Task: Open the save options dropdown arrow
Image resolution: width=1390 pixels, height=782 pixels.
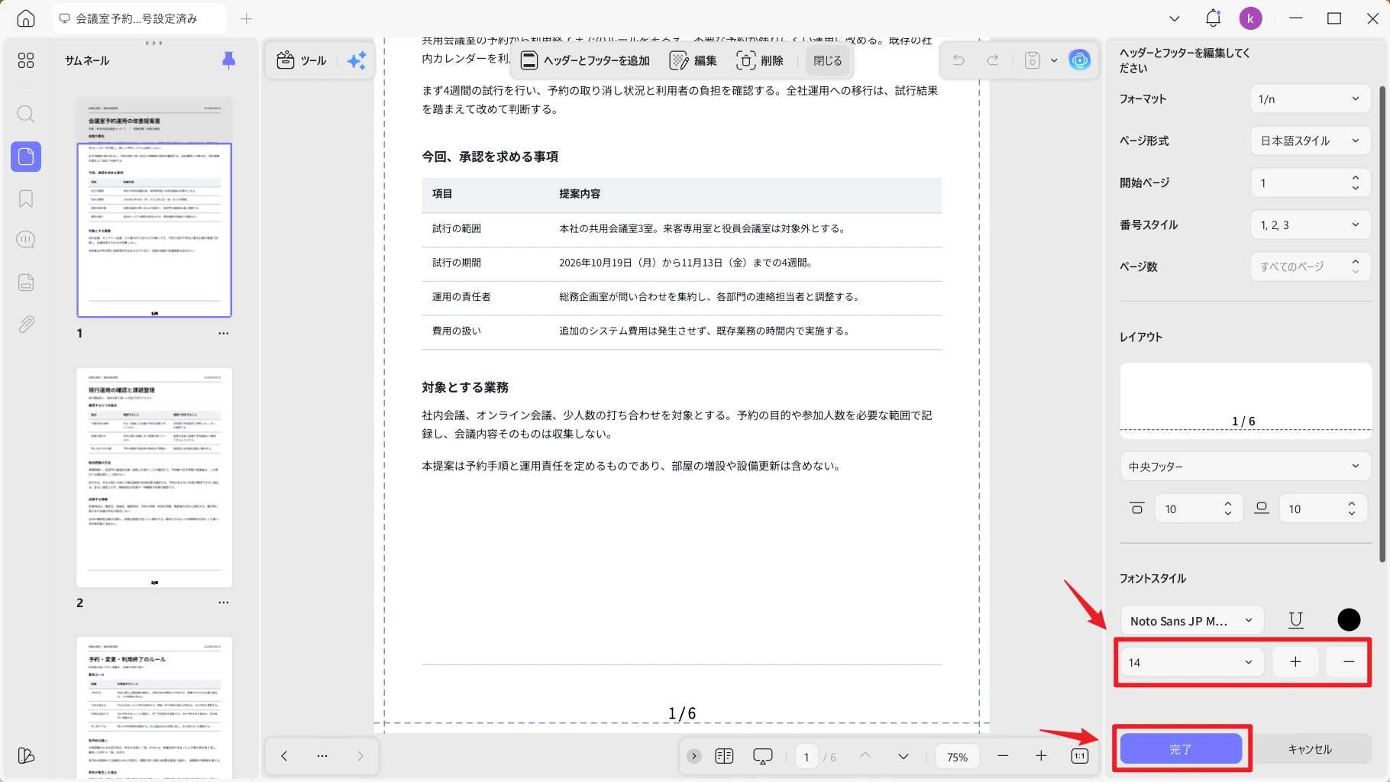Action: [x=1054, y=60]
